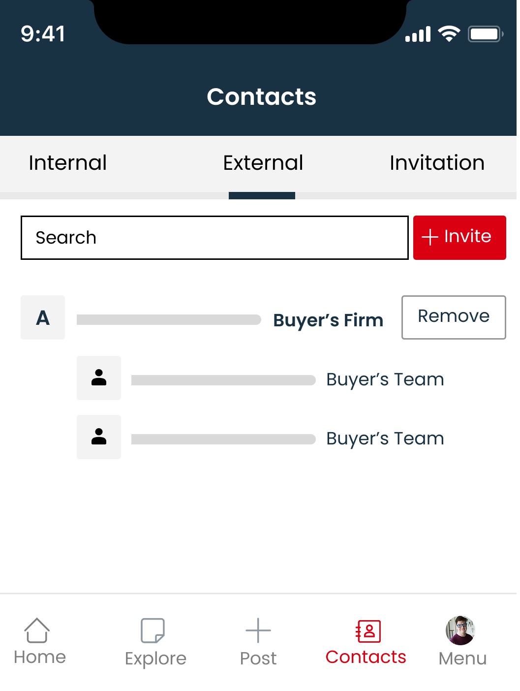The height and width of the screenshot is (691, 520).
Task: Click the second Buyer's Team entry
Action: point(385,439)
